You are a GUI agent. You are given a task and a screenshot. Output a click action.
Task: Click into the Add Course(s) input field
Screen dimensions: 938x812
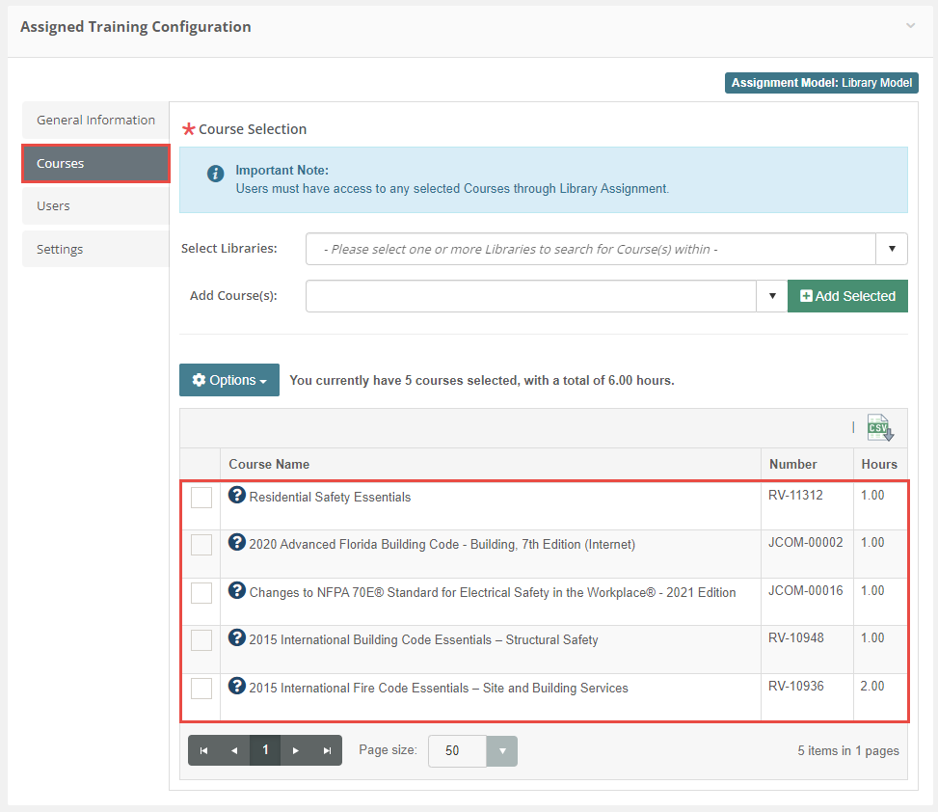(x=531, y=296)
